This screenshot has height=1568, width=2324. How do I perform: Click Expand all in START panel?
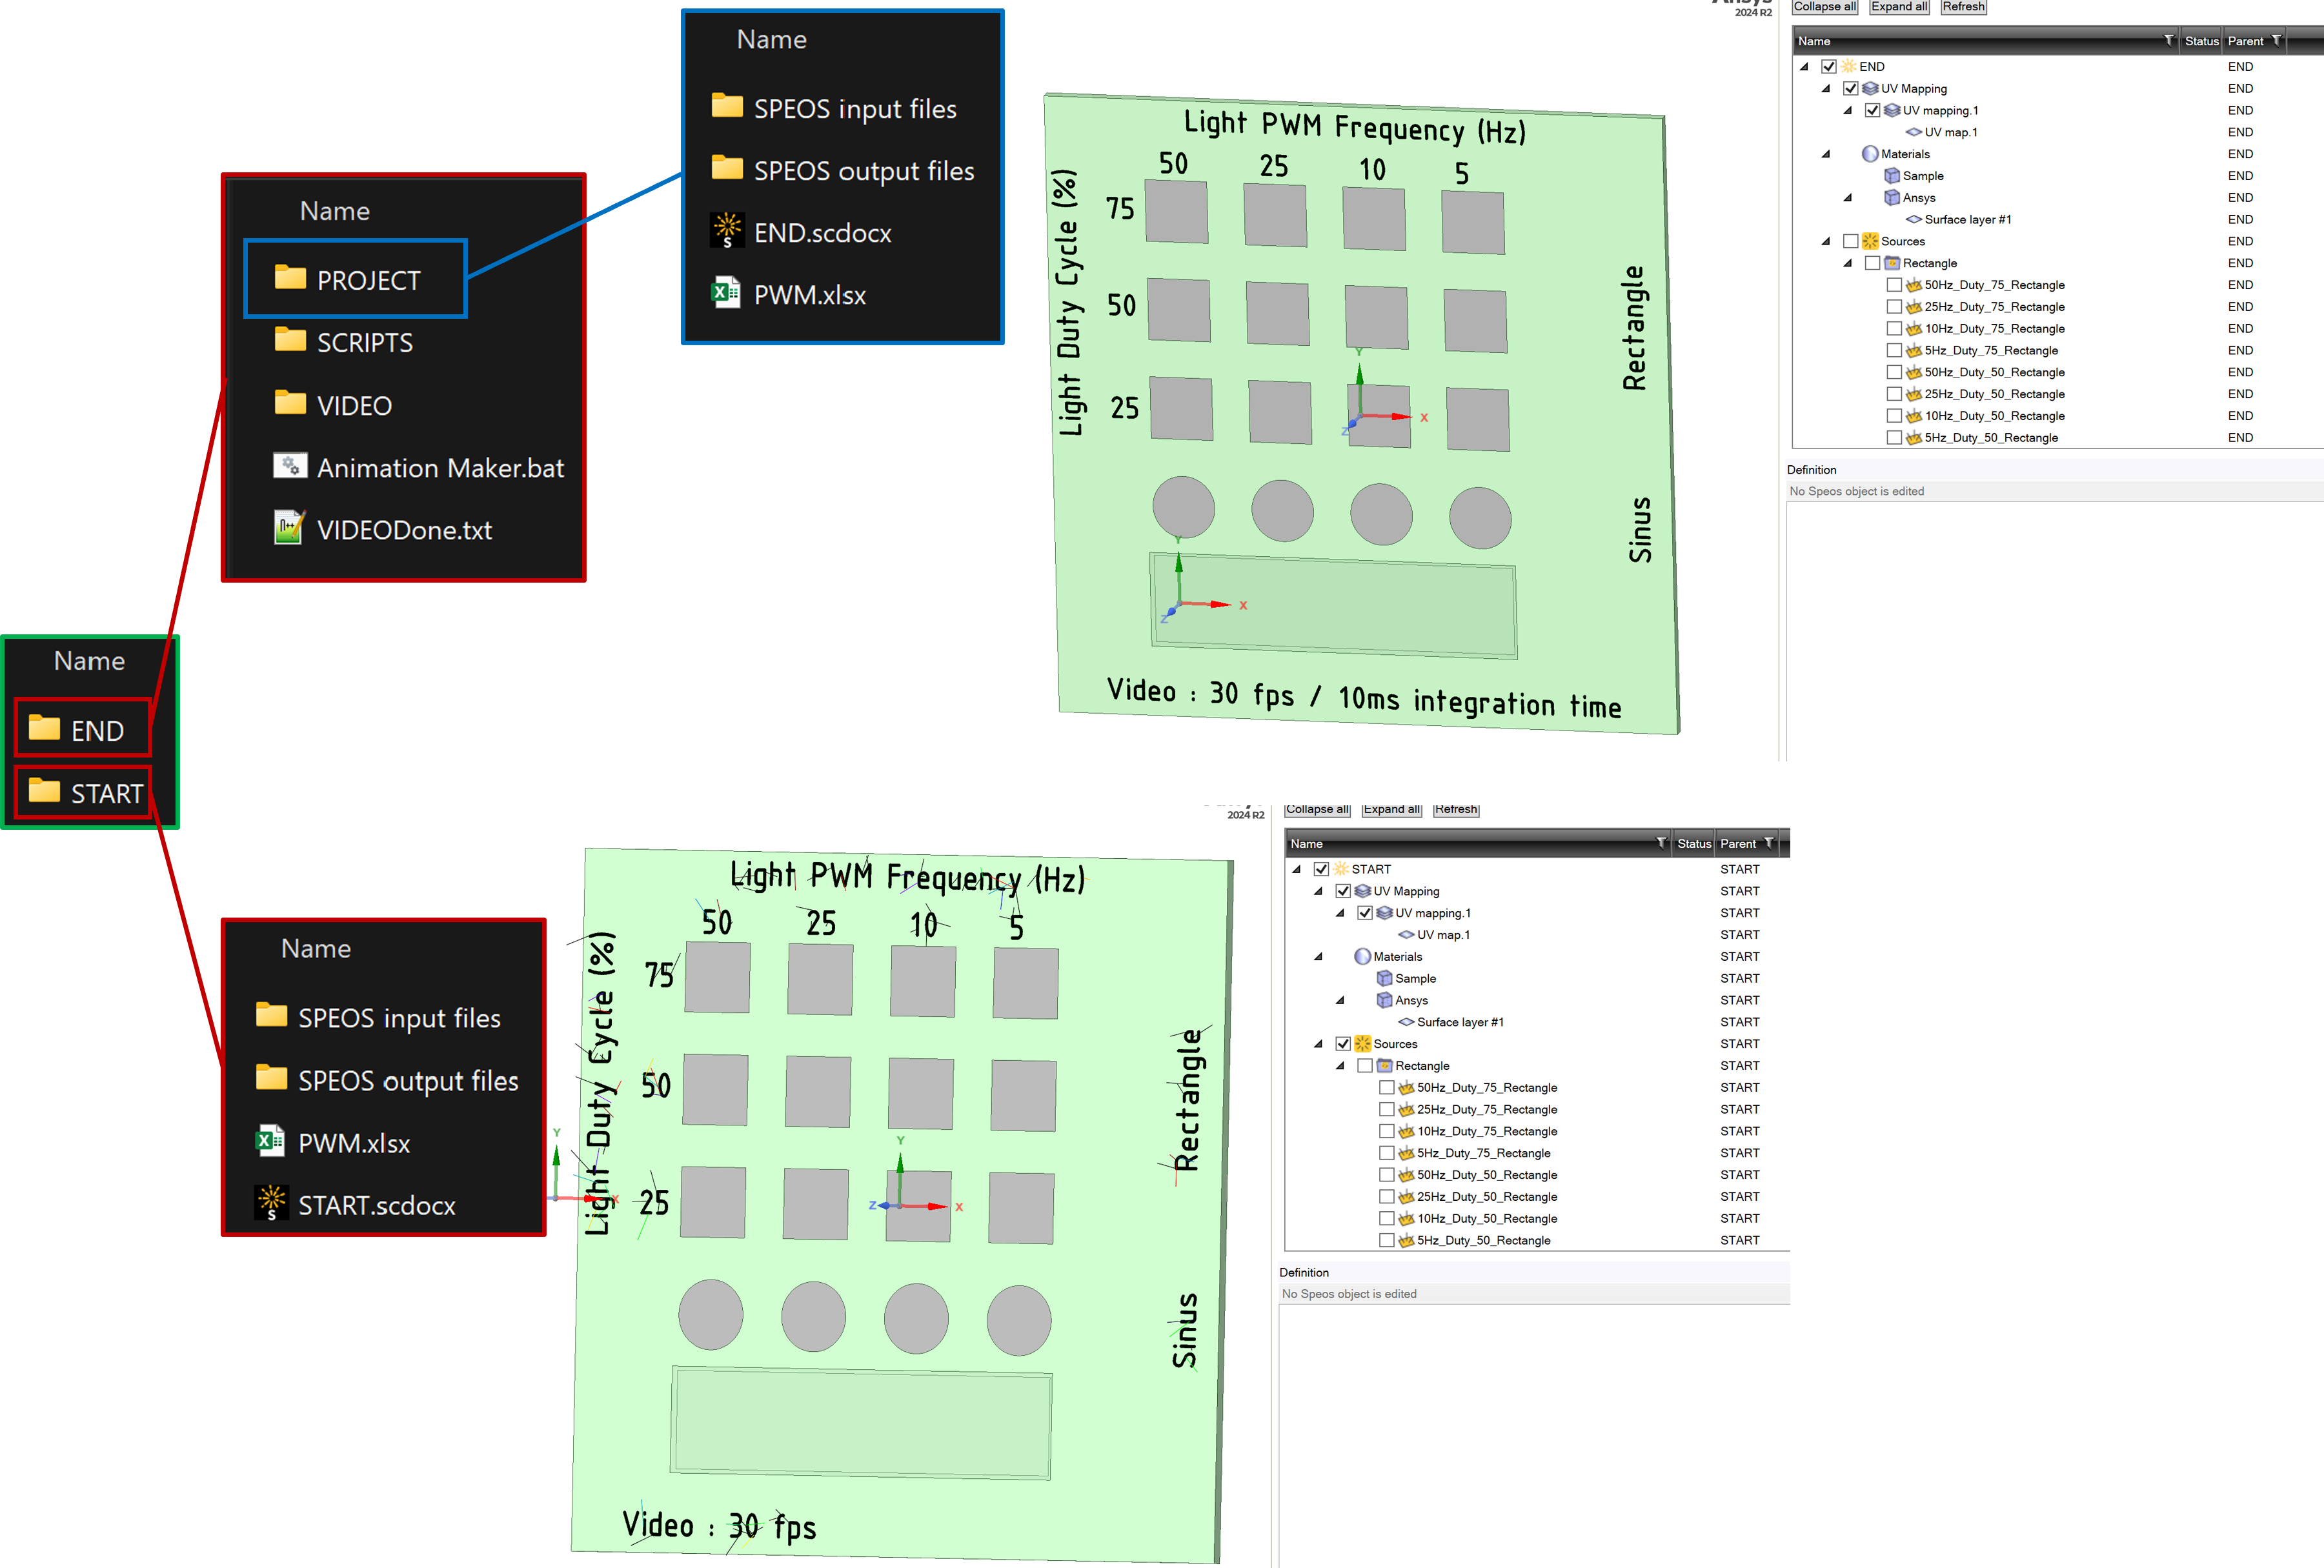click(x=1392, y=809)
